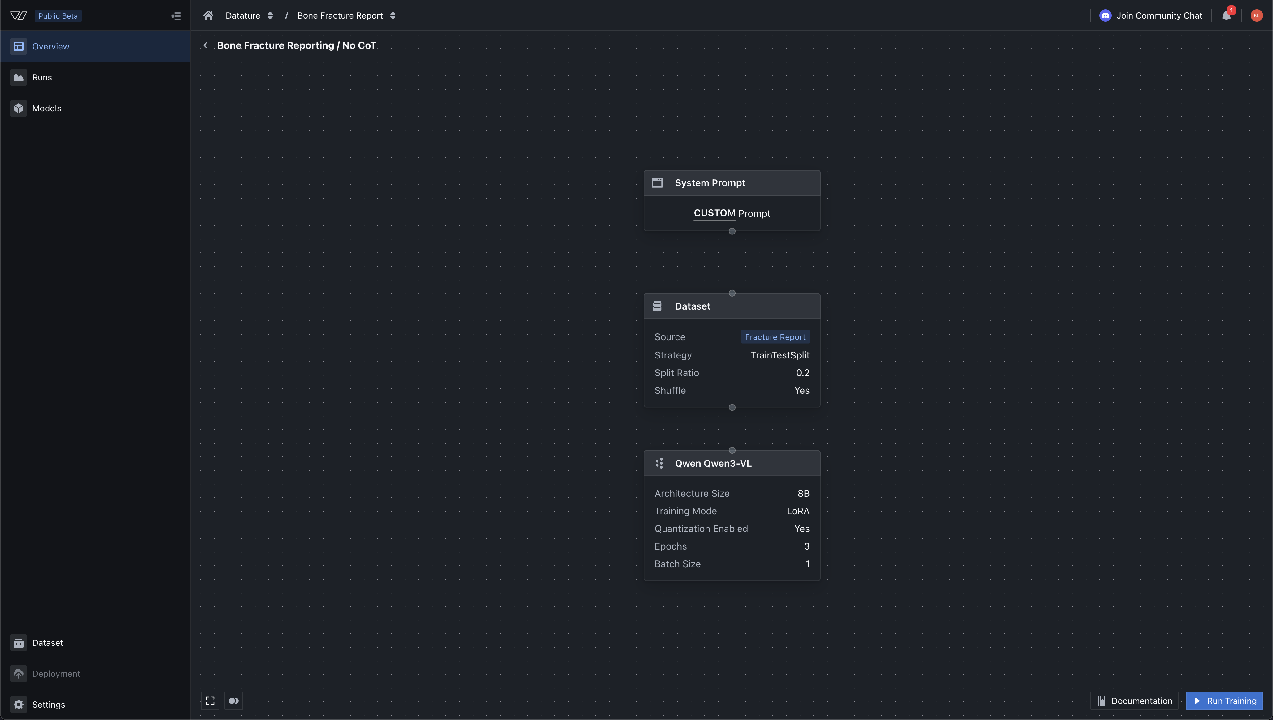
Task: Click the System Prompt window icon
Action: coord(657,183)
